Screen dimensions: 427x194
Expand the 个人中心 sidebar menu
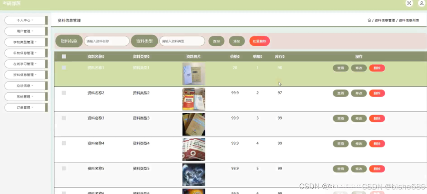(x=26, y=20)
